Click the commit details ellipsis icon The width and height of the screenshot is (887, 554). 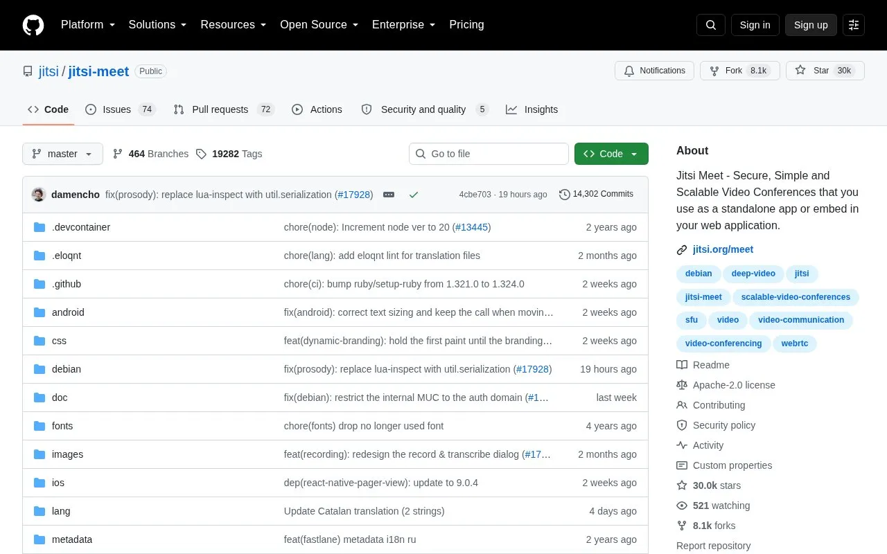389,195
